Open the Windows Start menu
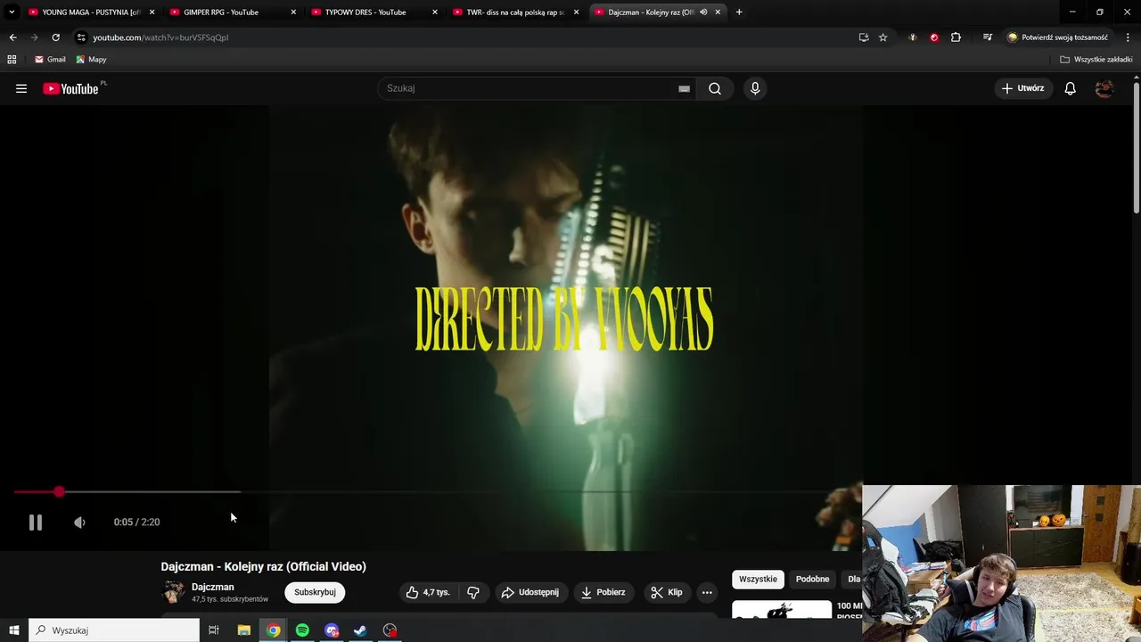 click(14, 630)
